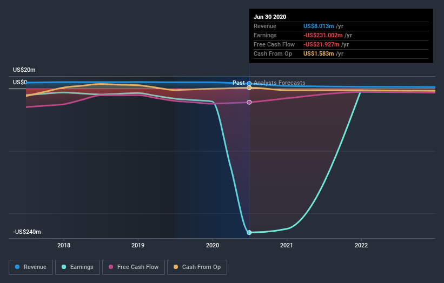Select the 2020 x-axis label

pyautogui.click(x=213, y=245)
